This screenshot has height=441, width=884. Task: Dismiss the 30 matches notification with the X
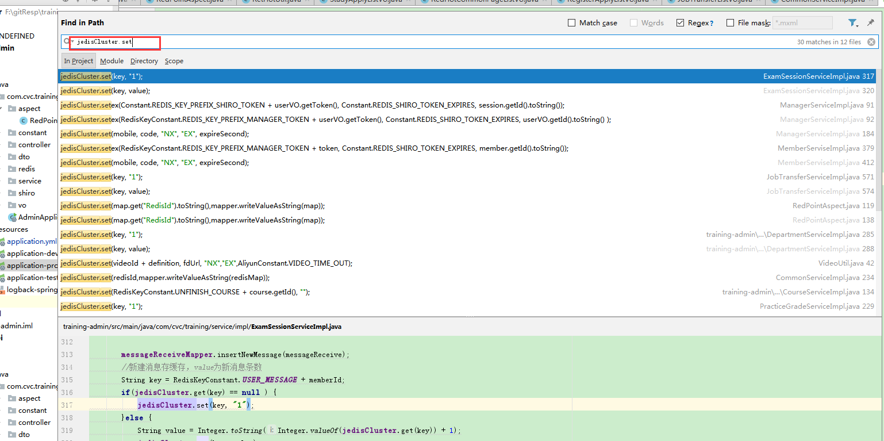point(872,41)
